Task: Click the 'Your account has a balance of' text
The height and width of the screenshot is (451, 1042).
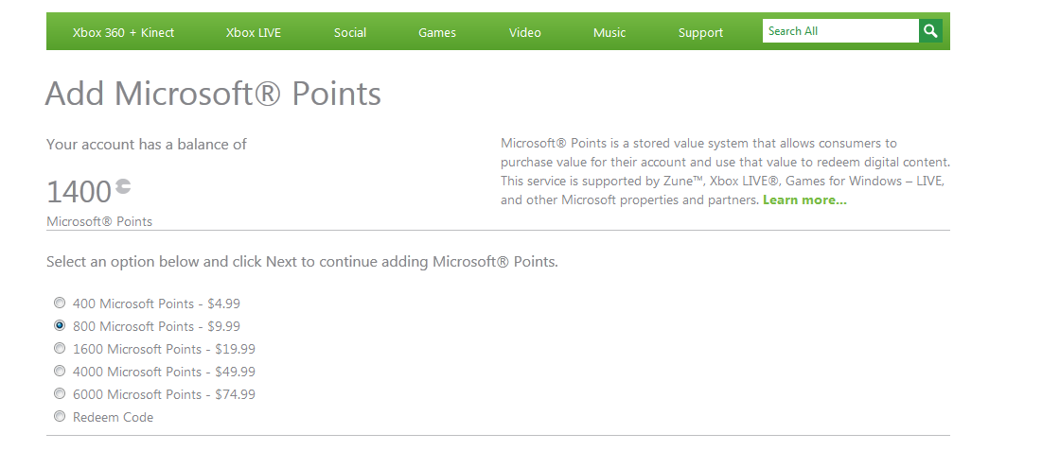Action: [147, 145]
